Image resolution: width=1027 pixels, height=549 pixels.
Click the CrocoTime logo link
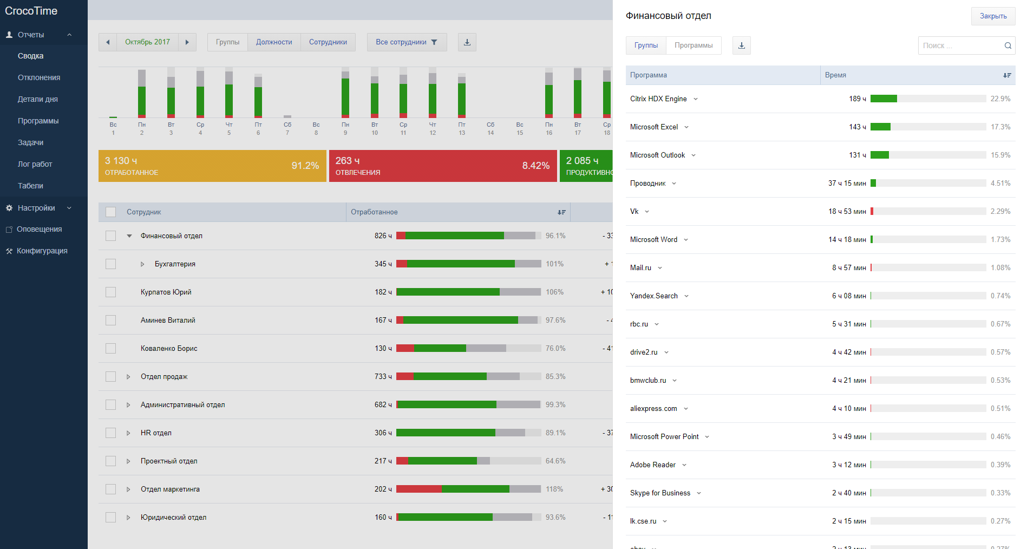tap(31, 11)
